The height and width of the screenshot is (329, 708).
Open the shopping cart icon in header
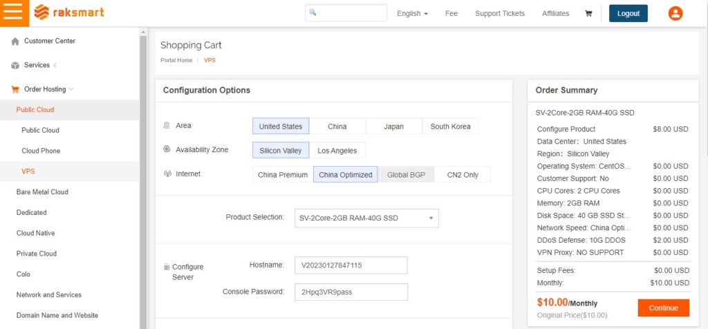pyautogui.click(x=588, y=14)
